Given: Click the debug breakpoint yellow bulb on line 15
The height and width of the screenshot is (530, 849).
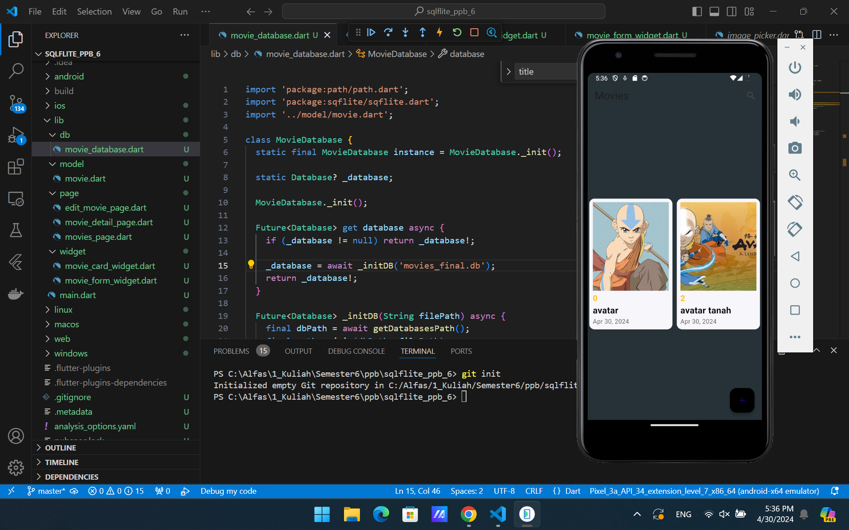Looking at the screenshot, I should click(x=251, y=265).
